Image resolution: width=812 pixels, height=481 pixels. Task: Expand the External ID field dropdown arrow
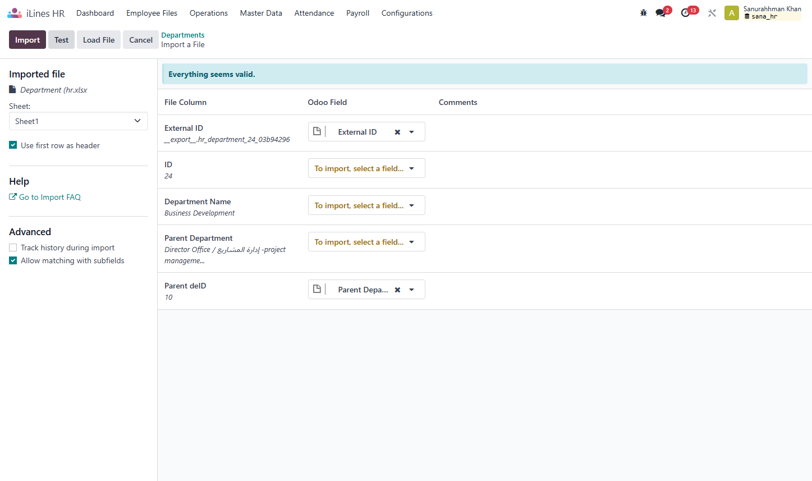tap(411, 132)
